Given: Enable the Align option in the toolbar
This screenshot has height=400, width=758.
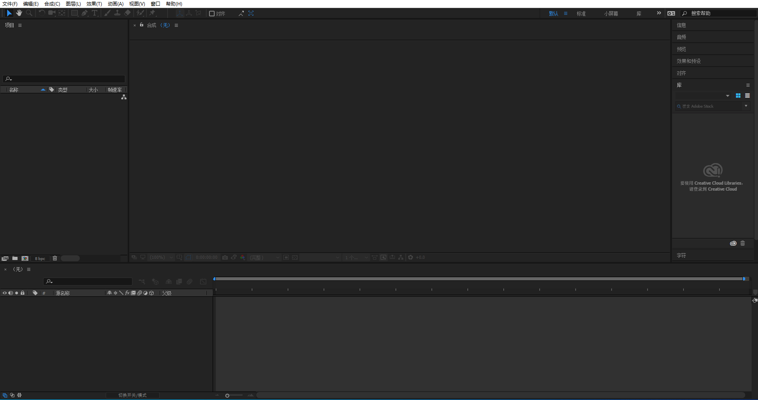Looking at the screenshot, I should (211, 13).
